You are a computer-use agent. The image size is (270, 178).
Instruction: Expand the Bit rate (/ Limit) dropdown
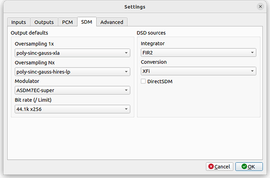tap(72, 109)
